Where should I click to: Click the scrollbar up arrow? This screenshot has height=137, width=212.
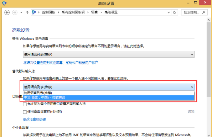[208, 20]
